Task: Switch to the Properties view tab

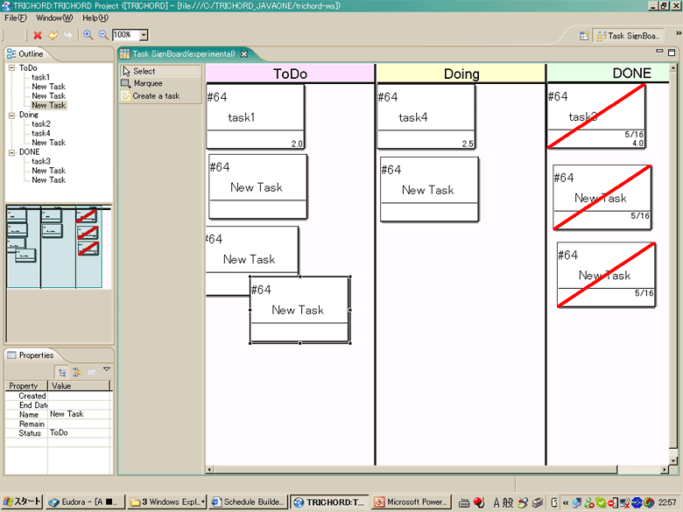Action: 31,355
